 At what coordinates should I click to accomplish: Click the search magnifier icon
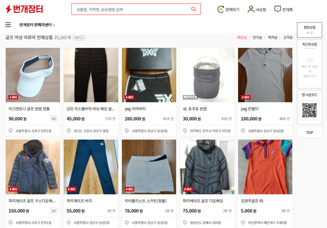coord(193,9)
